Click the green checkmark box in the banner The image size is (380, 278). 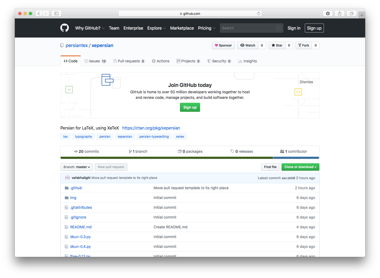click(x=69, y=90)
